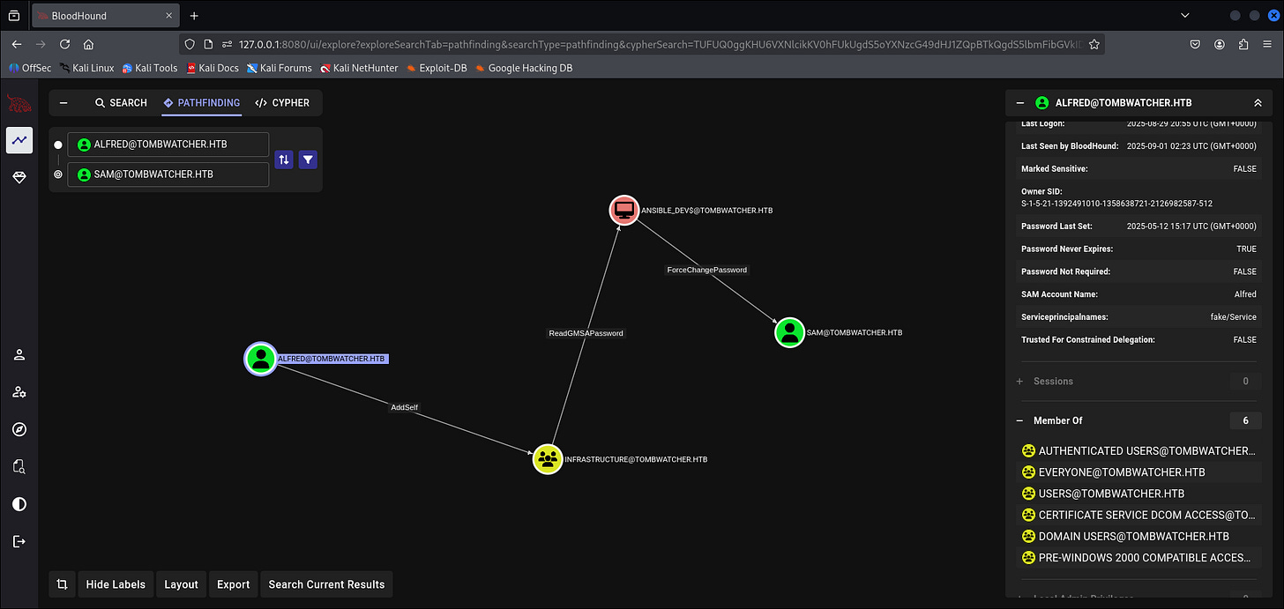Click the SAM Account Name value Alfred
The image size is (1284, 609).
tap(1245, 294)
